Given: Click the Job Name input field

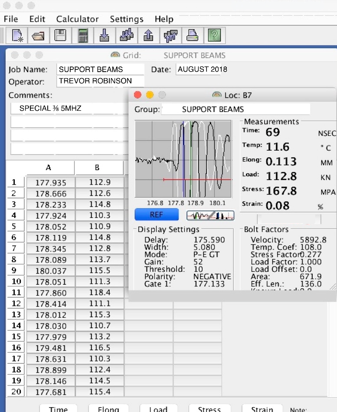Looking at the screenshot, I should point(100,69).
